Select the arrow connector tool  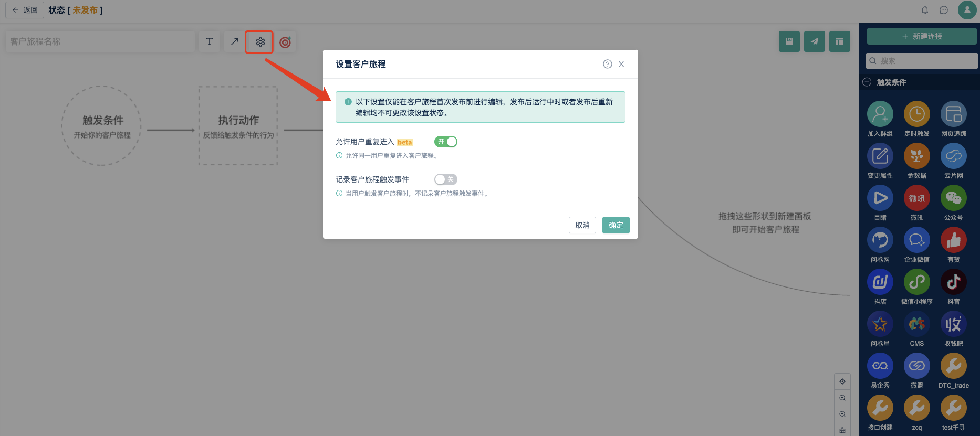click(x=235, y=41)
